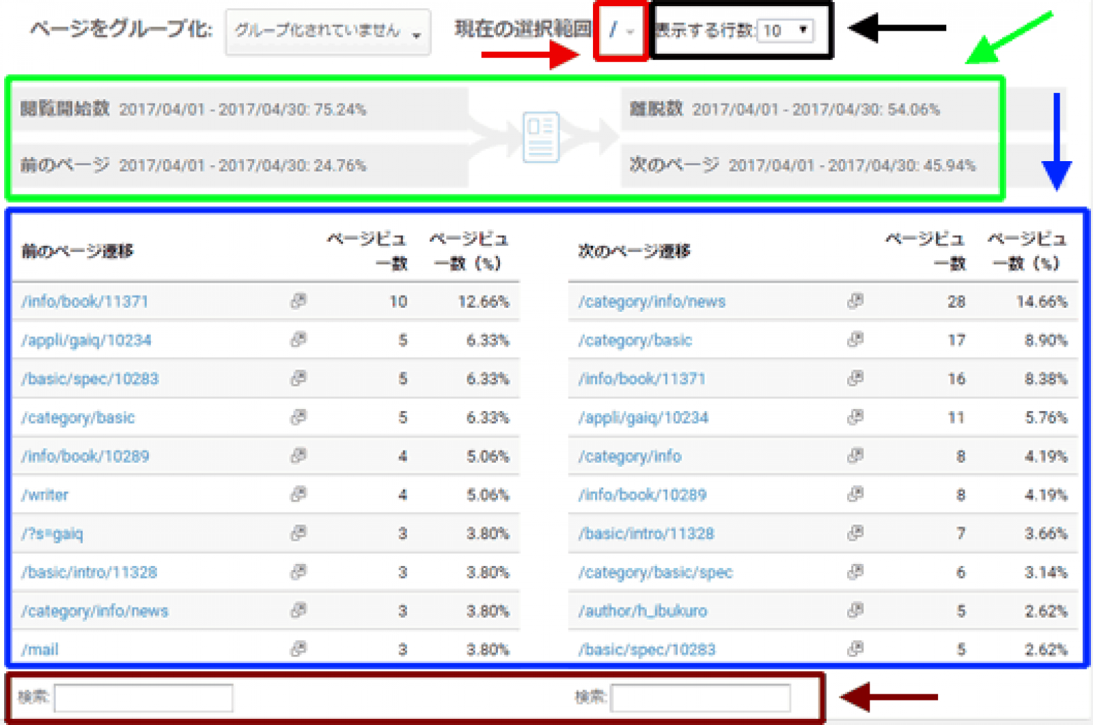Click the 12.66% pageview percentage cell
Image resolution: width=1093 pixels, height=725 pixels.
coord(484,302)
